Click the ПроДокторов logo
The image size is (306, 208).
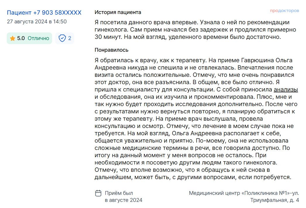284,11
